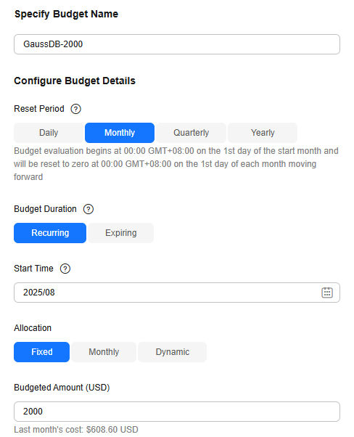This screenshot has height=437, width=354.
Task: Switch Budget Duration to Expiring
Action: click(x=121, y=233)
